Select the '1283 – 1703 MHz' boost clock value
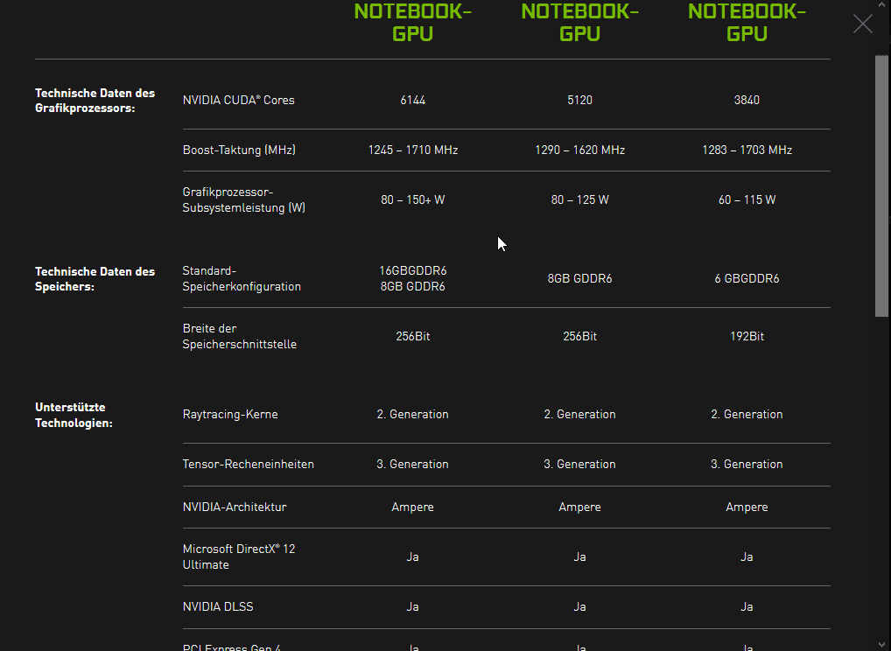891x651 pixels. [x=747, y=150]
